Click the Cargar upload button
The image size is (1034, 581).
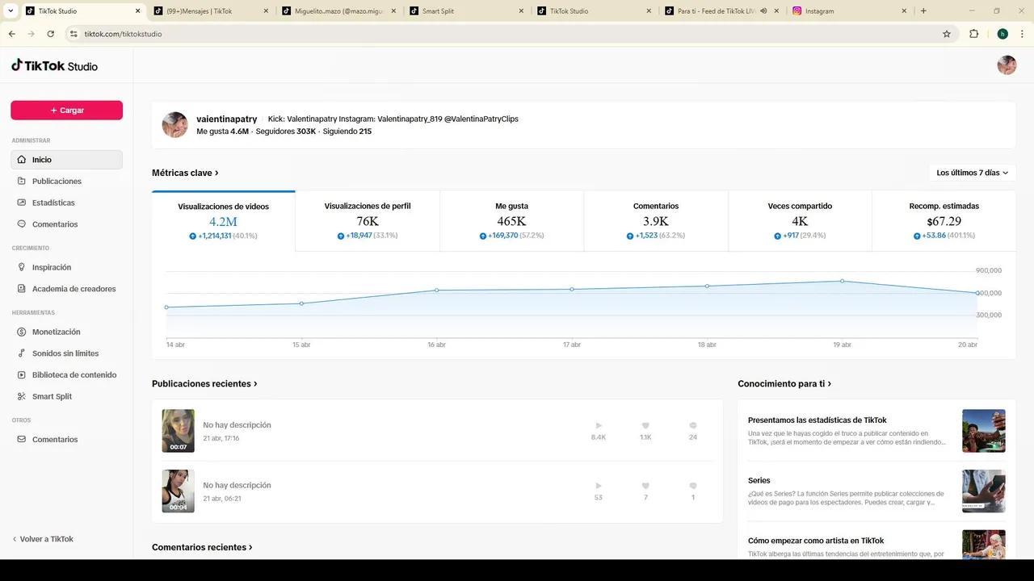click(x=66, y=111)
